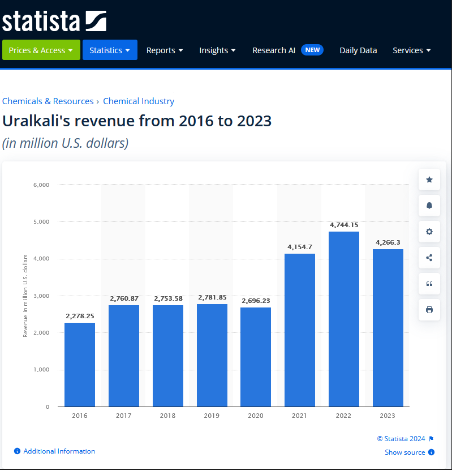Follow Chemical Industry breadcrumb
Image resolution: width=452 pixels, height=470 pixels.
139,101
